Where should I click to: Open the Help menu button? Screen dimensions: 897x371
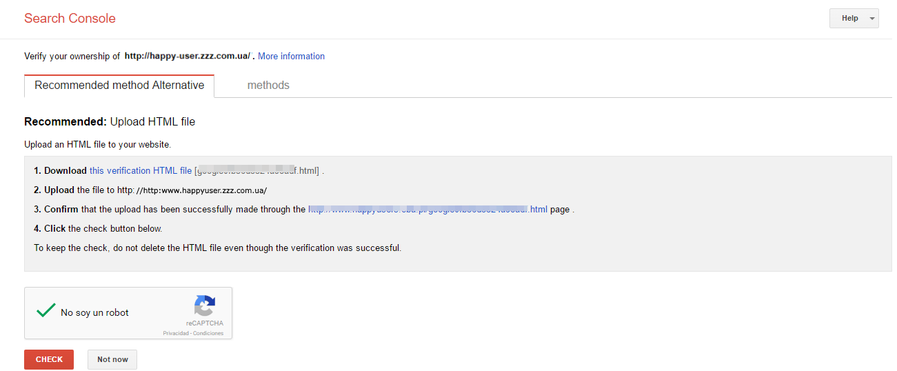(x=854, y=19)
